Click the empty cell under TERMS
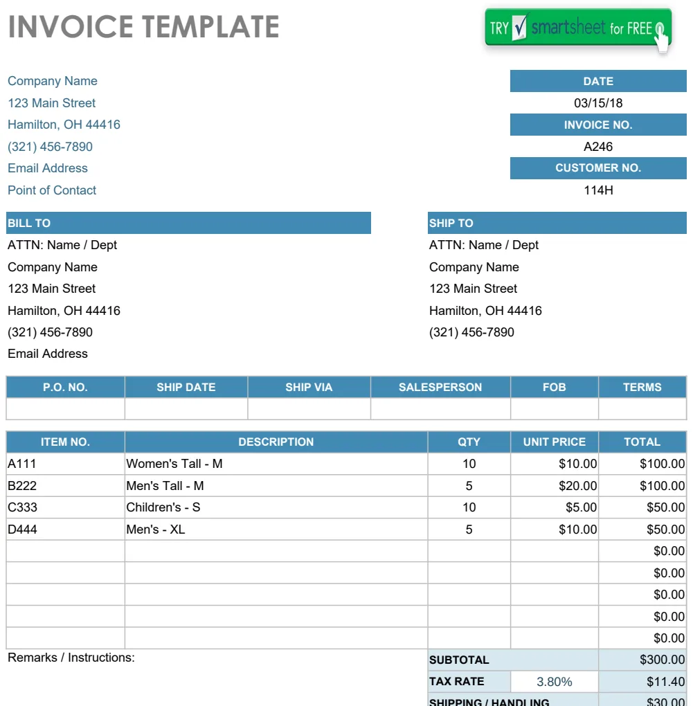693x706 pixels. [642, 409]
